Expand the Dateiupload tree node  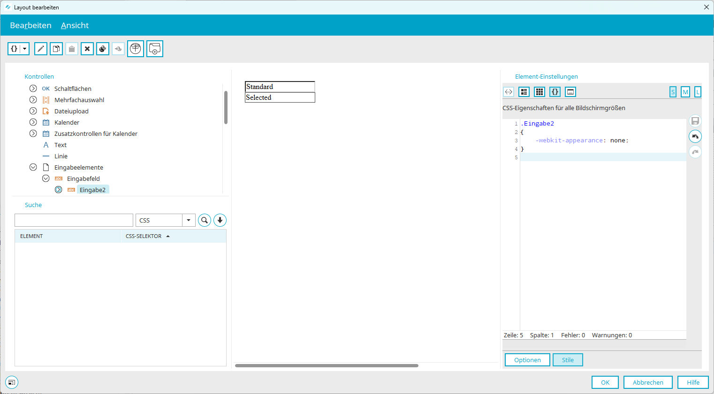[x=33, y=111]
